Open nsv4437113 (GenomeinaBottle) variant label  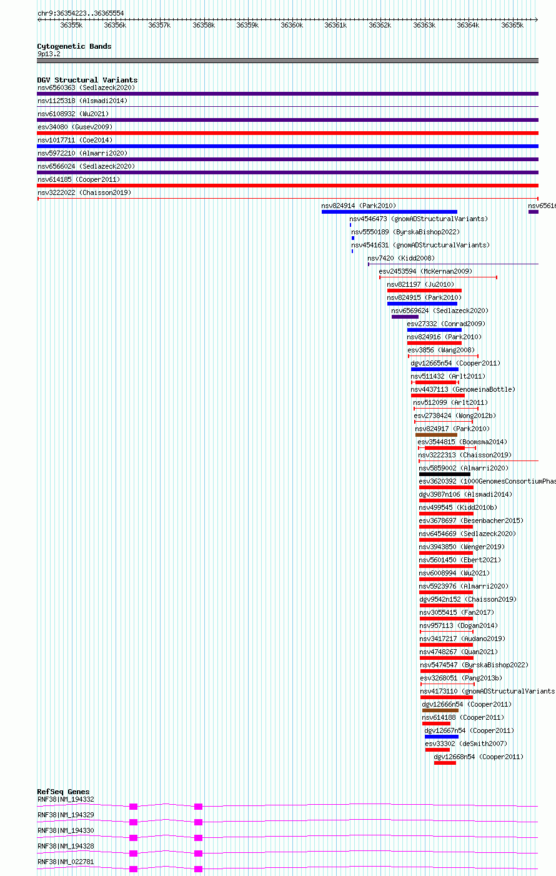coord(463,389)
